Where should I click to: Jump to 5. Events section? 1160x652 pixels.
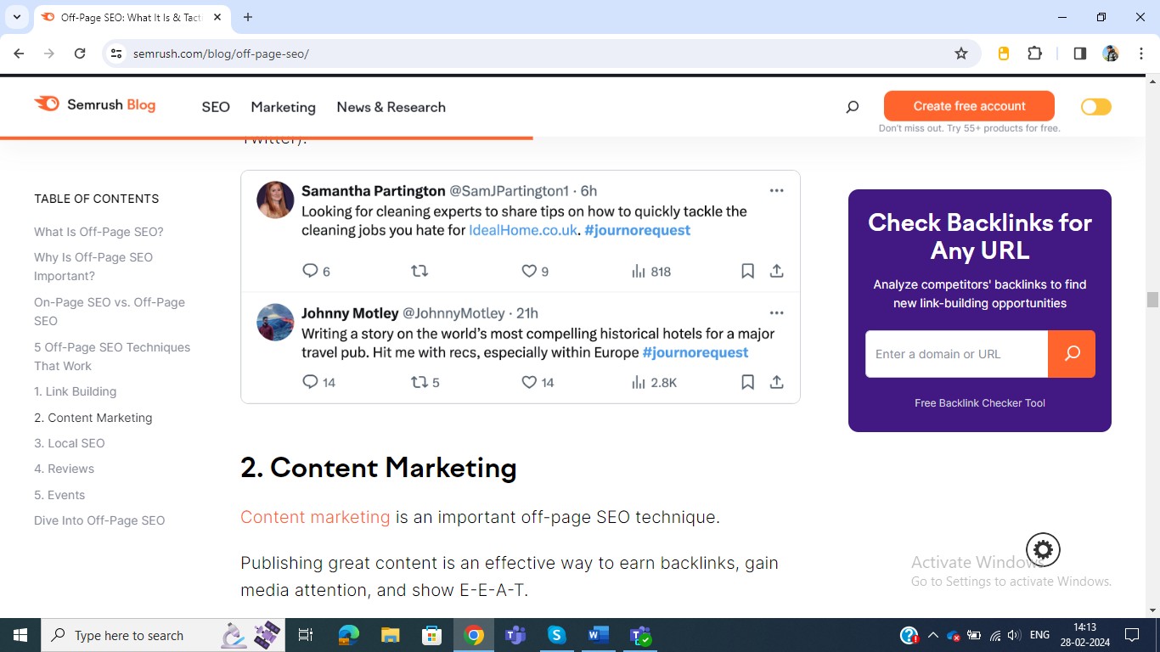tap(59, 495)
